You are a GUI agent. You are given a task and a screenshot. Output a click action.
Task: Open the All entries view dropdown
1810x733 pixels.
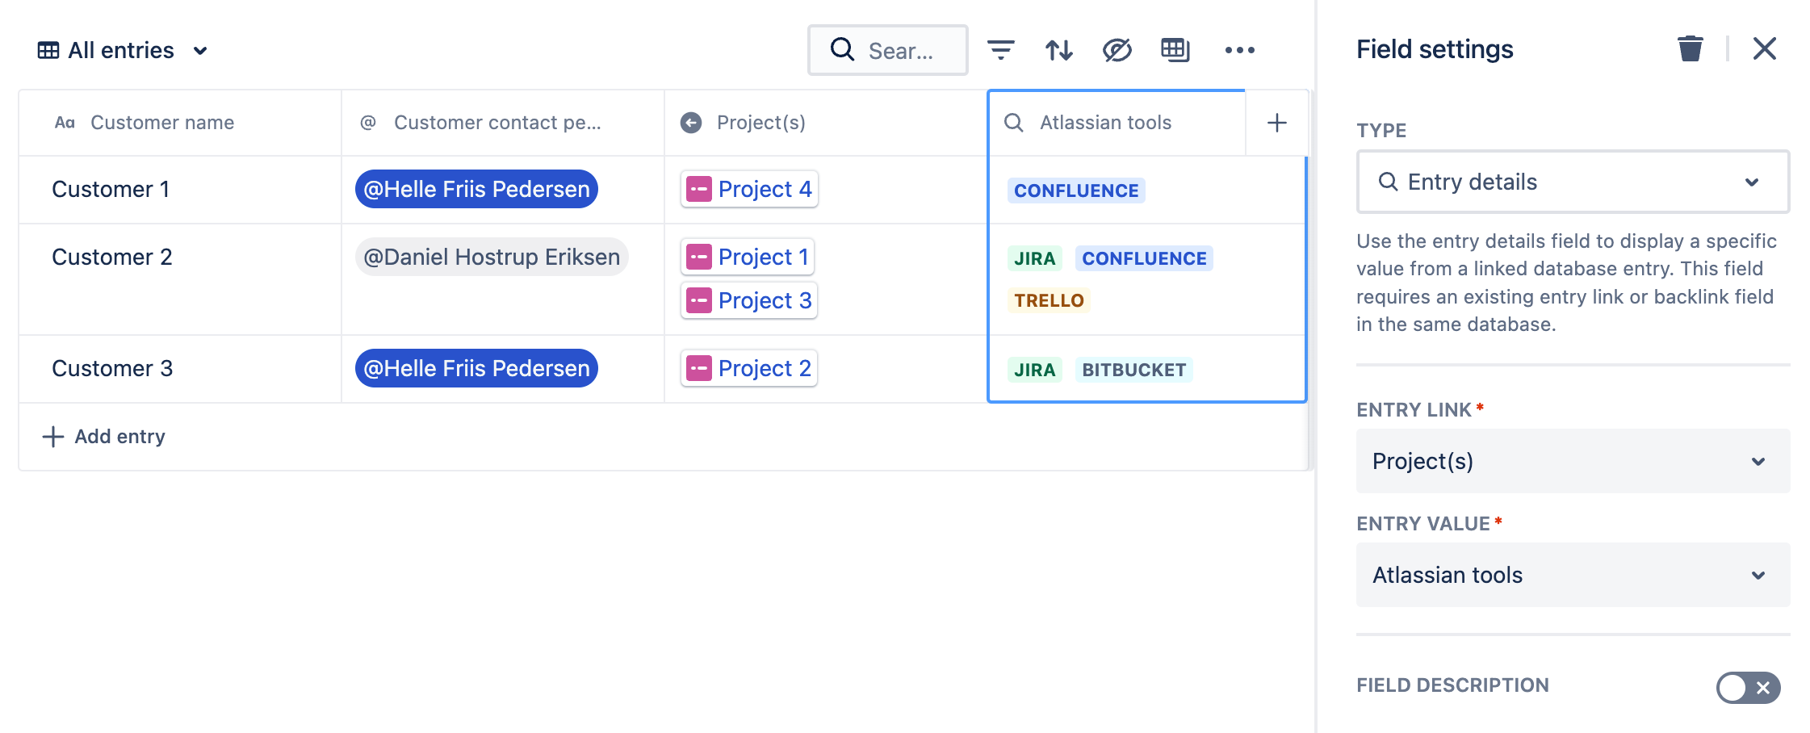click(x=123, y=50)
